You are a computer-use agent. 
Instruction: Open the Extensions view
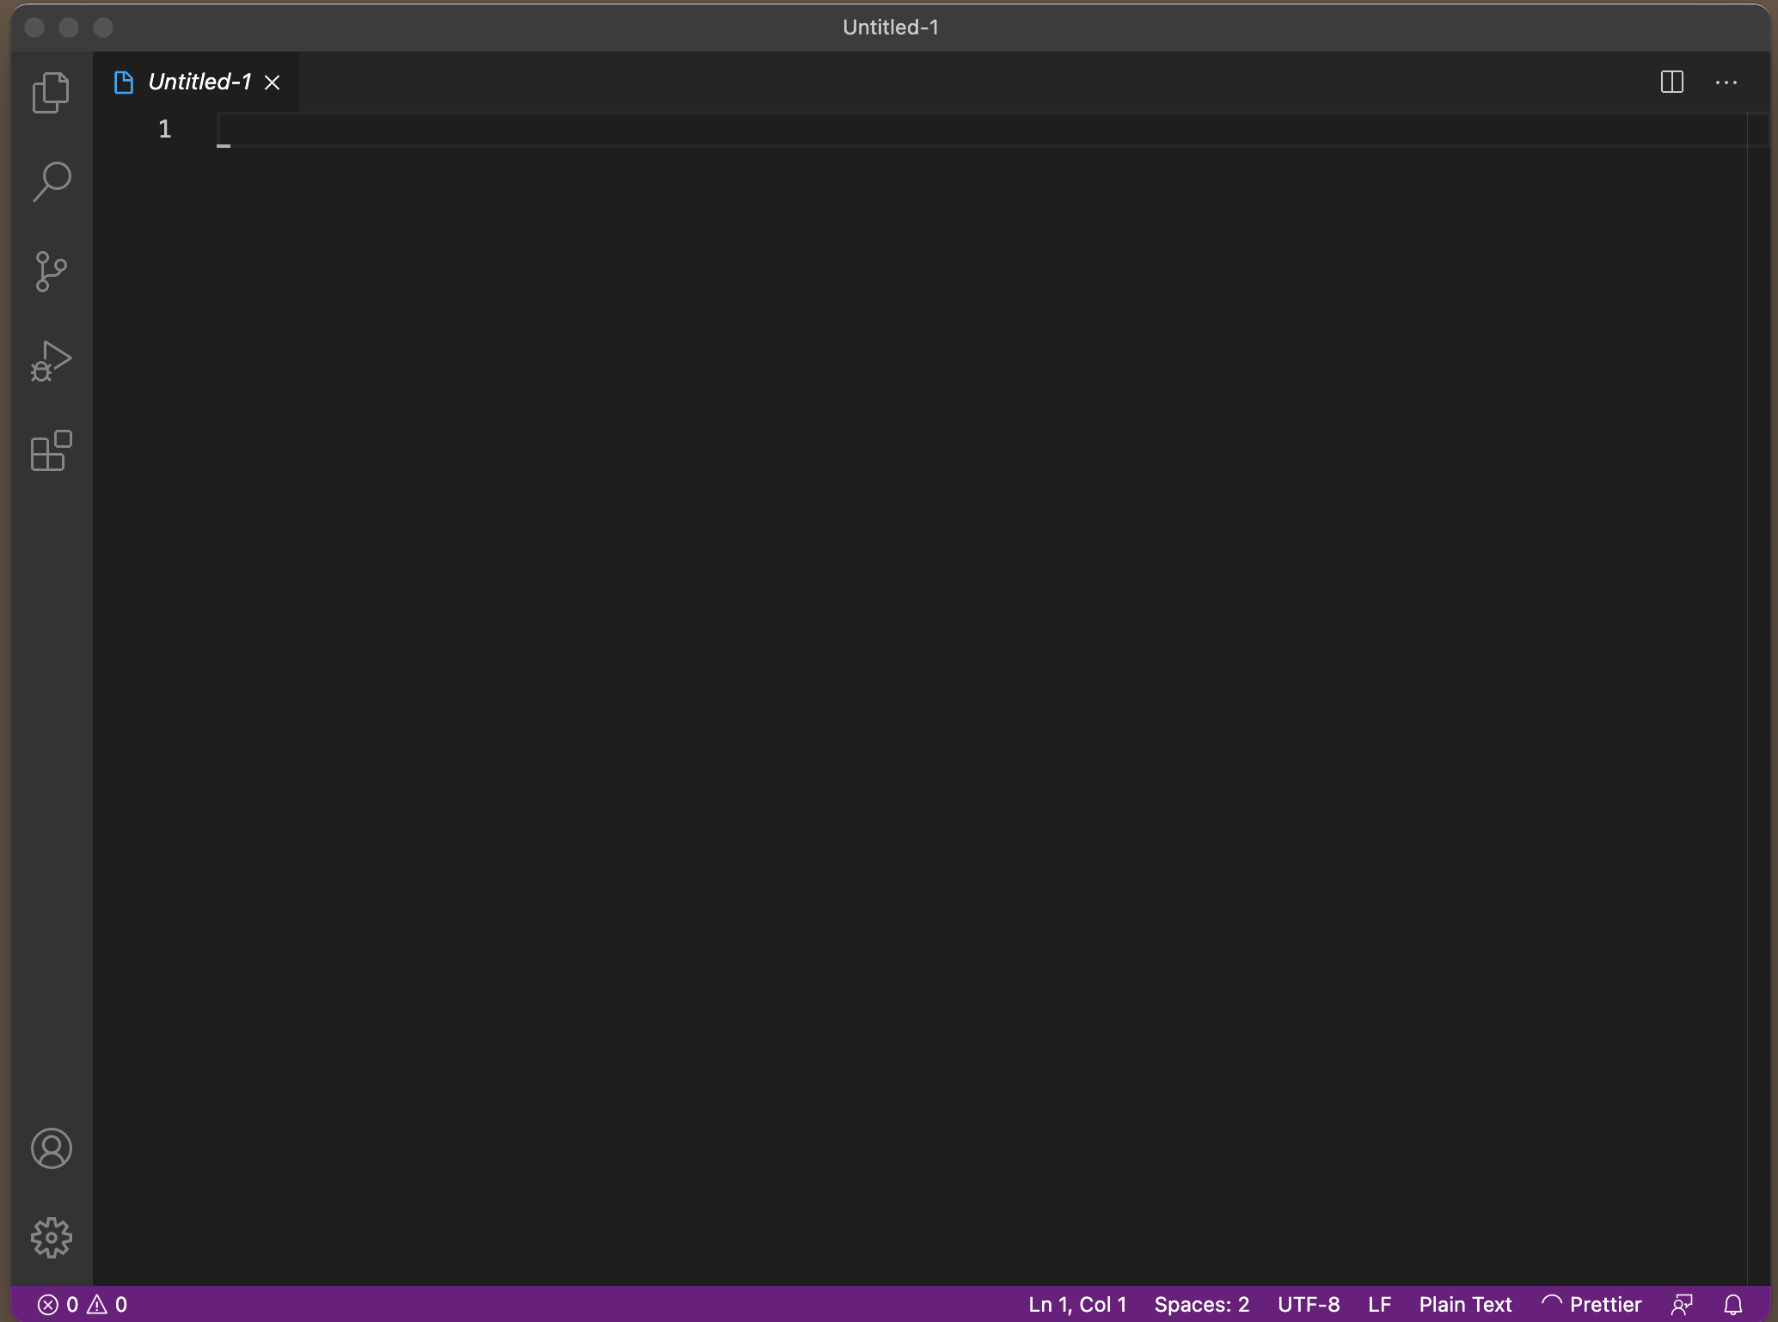pos(51,450)
